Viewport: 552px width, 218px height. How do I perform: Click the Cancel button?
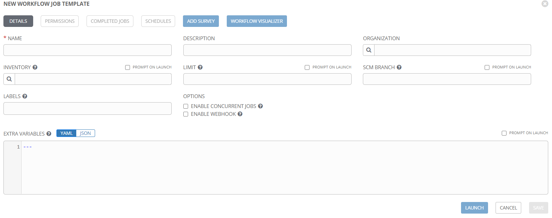[x=508, y=208]
